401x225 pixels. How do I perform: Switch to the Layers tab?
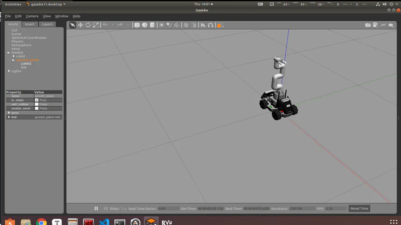47,24
